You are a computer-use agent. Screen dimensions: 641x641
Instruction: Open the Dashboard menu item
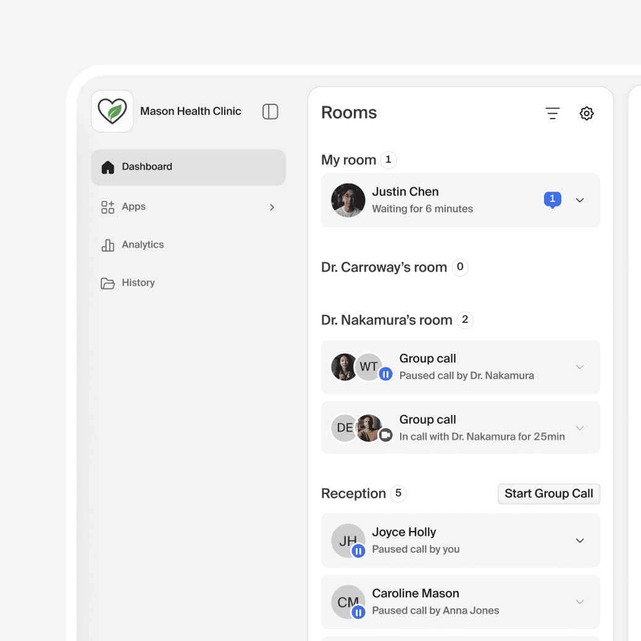coord(188,167)
